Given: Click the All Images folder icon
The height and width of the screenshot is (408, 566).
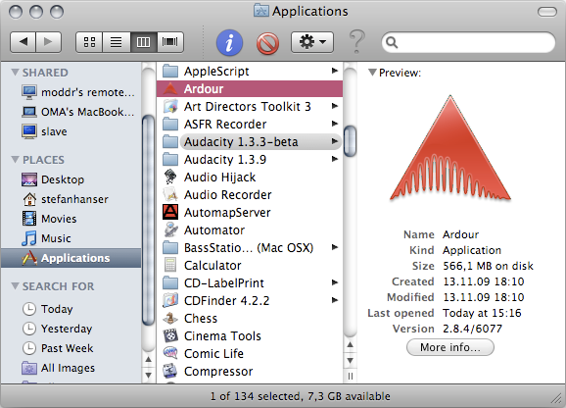Looking at the screenshot, I should 29,368.
